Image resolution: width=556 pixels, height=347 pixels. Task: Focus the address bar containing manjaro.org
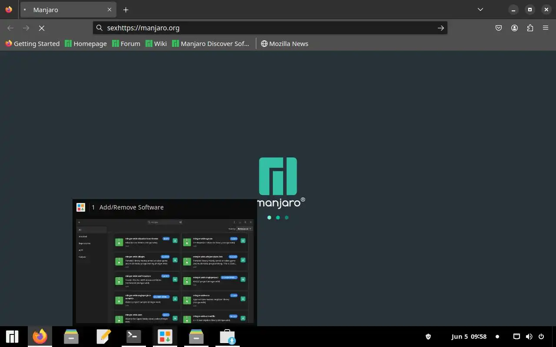point(270,28)
